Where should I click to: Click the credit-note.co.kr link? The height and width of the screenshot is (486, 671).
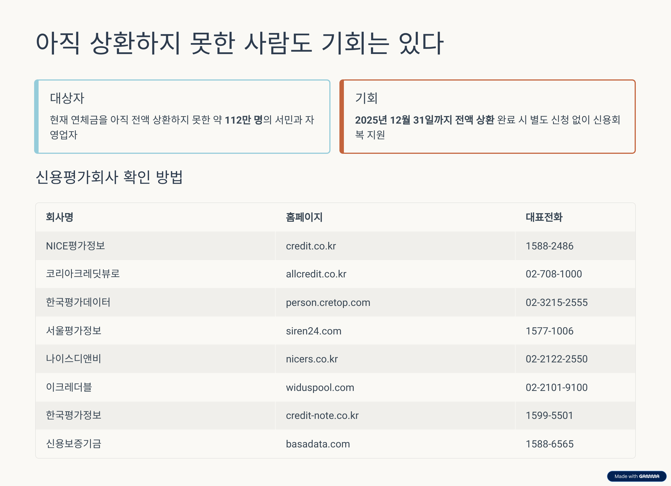coord(322,416)
